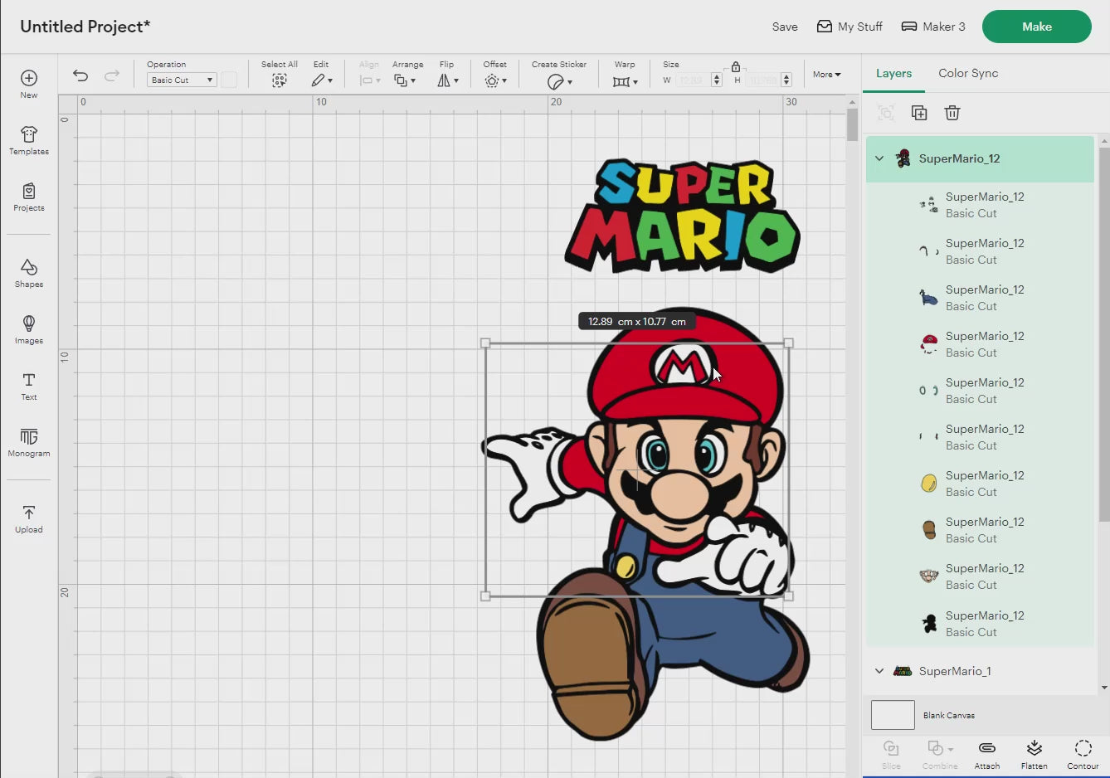Click the Flatten tool
This screenshot has height=778, width=1110.
tap(1035, 754)
